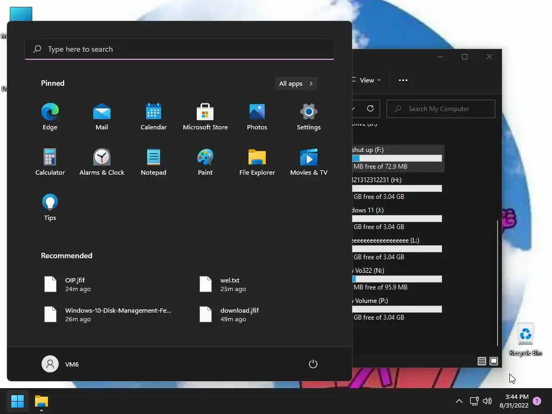Show all apps list

pos(296,84)
